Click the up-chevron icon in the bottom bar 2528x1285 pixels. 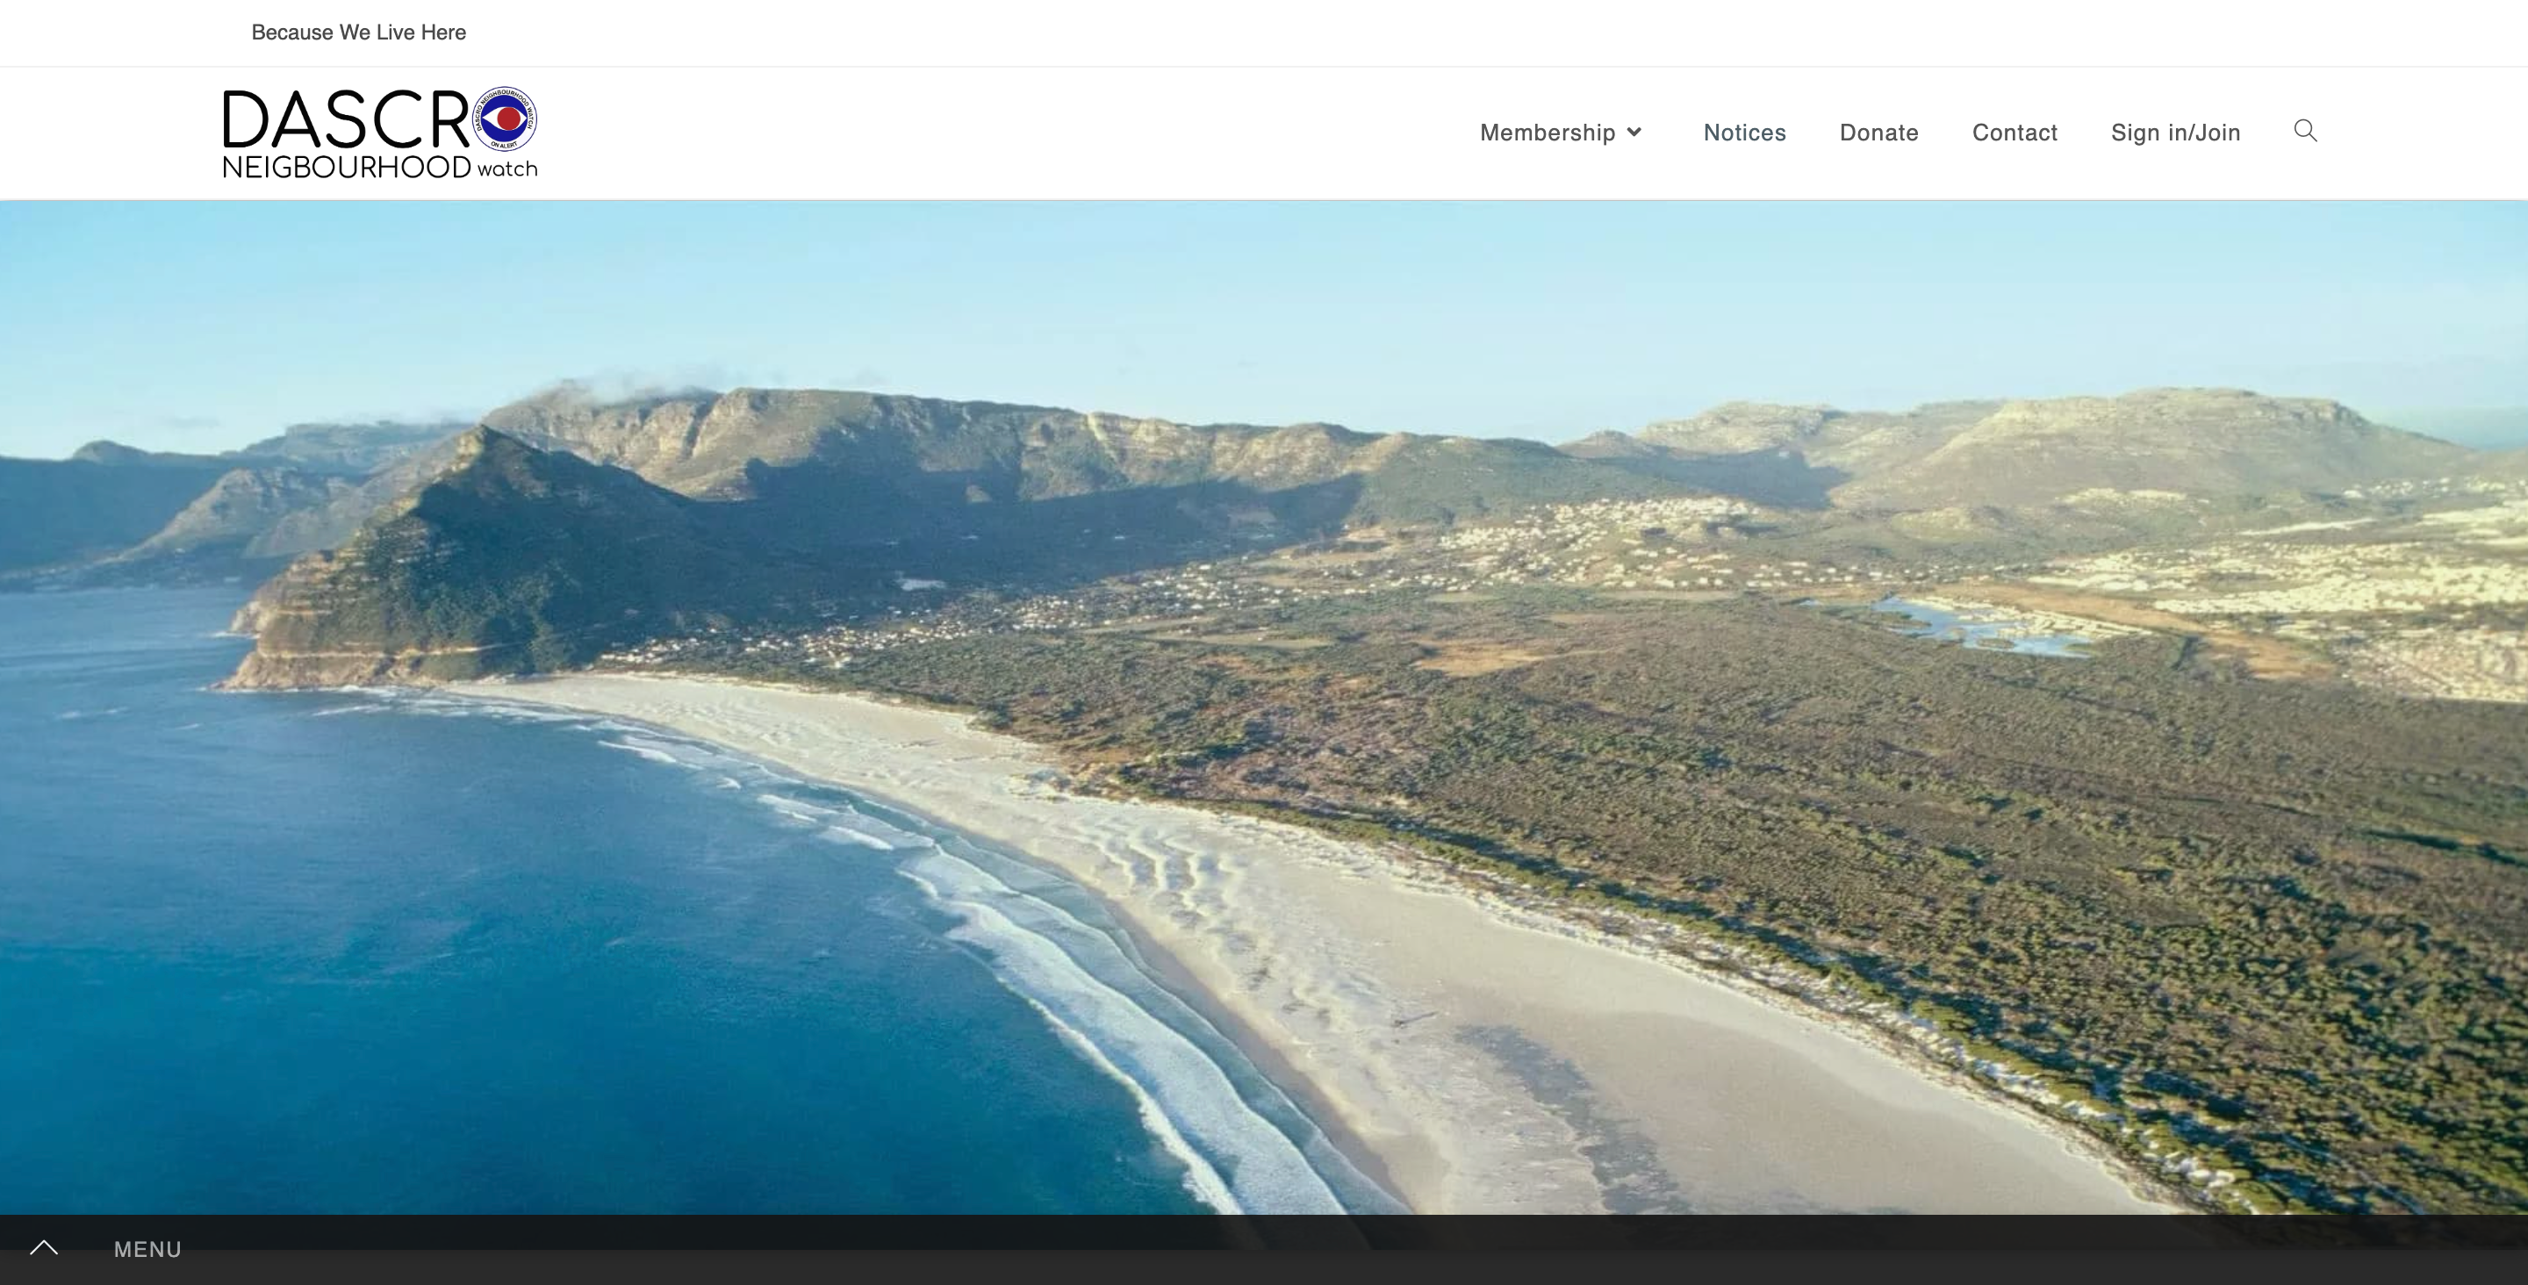pyautogui.click(x=44, y=1248)
